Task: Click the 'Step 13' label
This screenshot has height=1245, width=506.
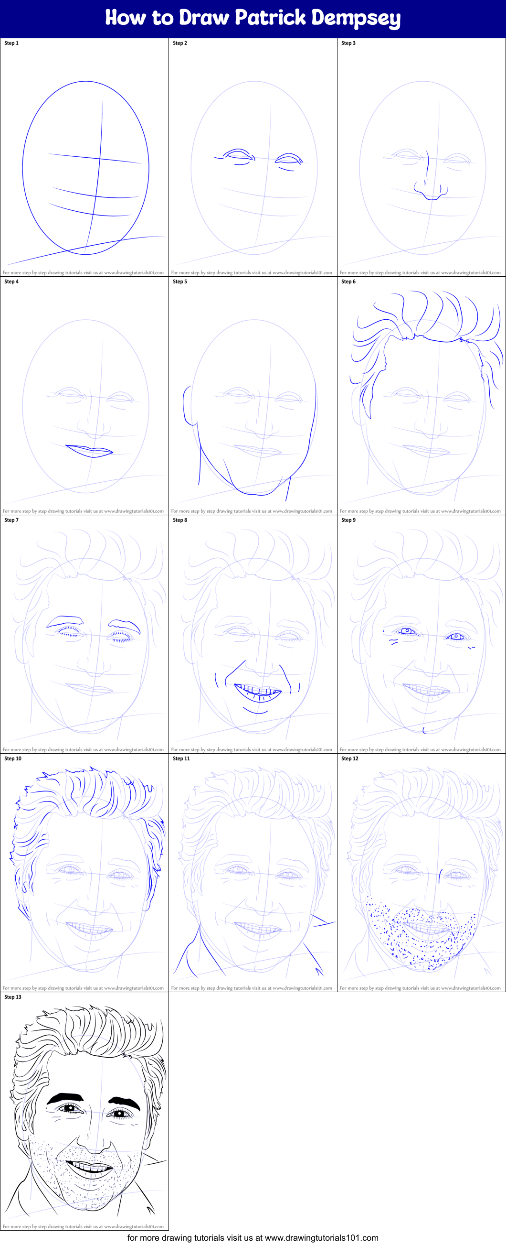Action: tap(13, 996)
